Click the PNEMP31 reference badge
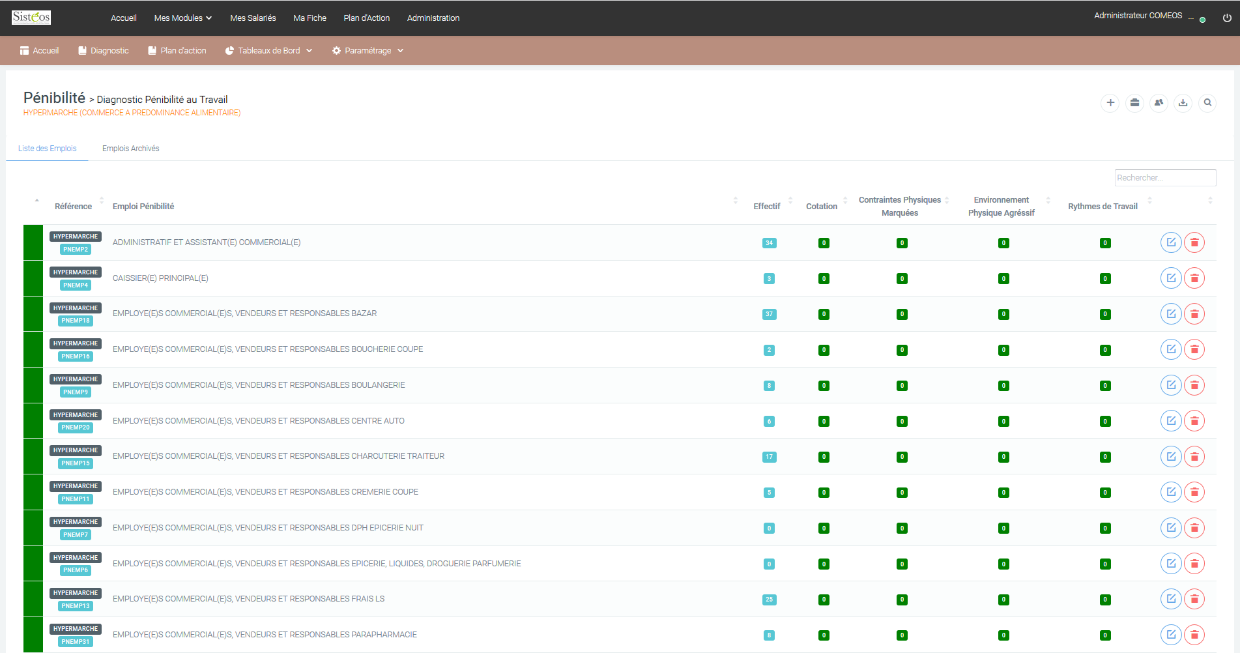Image resolution: width=1240 pixels, height=653 pixels. click(x=76, y=642)
